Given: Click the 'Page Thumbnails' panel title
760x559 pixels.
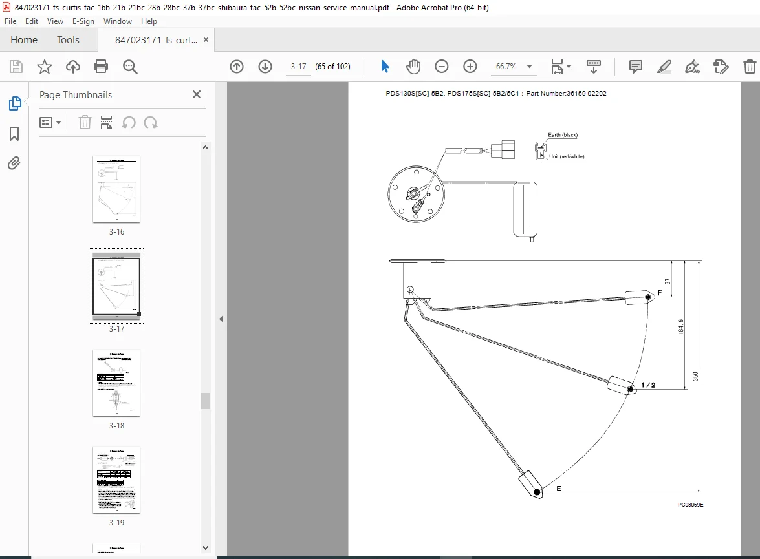Looking at the screenshot, I should (x=76, y=95).
